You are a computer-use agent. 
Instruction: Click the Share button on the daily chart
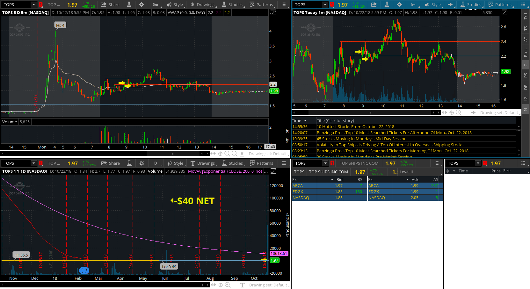pos(110,163)
